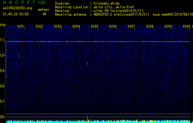Click the 0251 time marker
The height and width of the screenshot is (123, 193).
click(x=21, y=27)
